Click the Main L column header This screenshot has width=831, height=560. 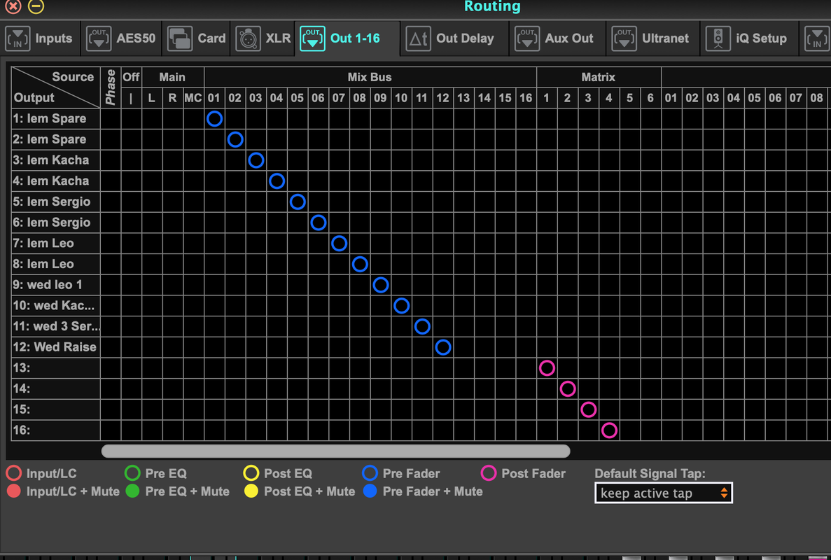click(152, 98)
